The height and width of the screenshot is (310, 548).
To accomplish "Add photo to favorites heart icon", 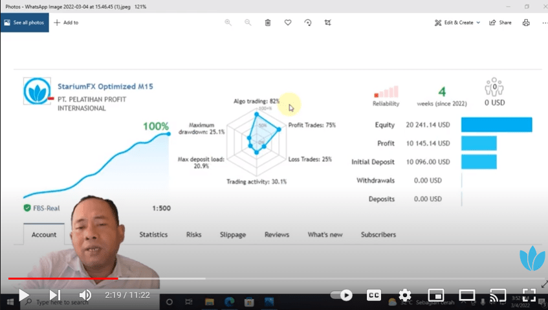I will pyautogui.click(x=288, y=23).
